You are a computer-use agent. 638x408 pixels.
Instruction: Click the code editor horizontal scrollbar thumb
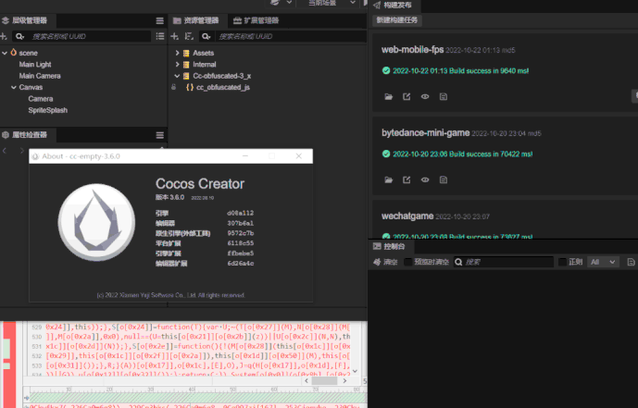(324, 381)
